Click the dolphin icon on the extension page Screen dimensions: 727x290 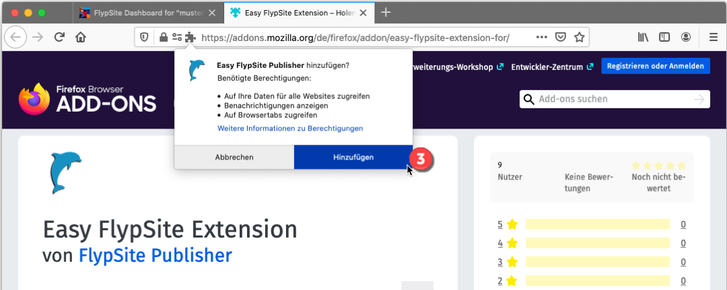pos(65,172)
